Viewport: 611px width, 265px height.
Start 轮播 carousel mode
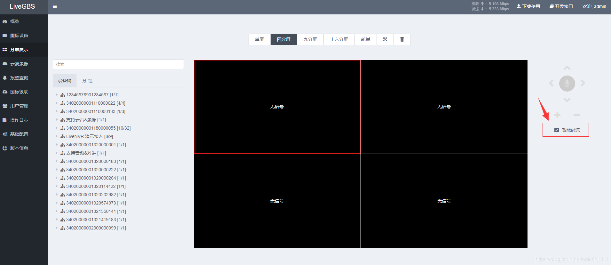366,39
